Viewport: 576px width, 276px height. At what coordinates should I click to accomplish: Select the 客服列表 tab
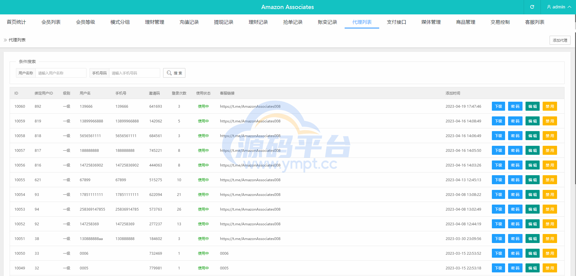coord(535,22)
